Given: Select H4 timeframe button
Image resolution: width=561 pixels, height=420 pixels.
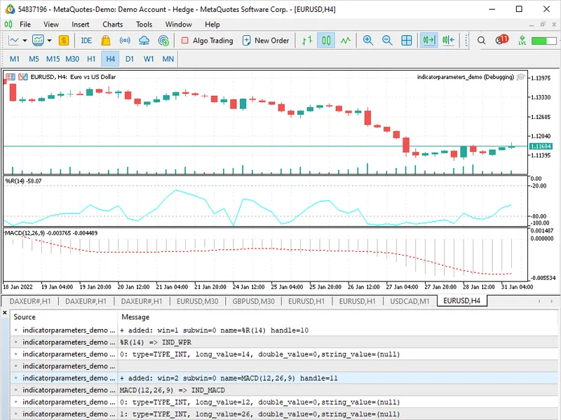Looking at the screenshot, I should [x=110, y=59].
